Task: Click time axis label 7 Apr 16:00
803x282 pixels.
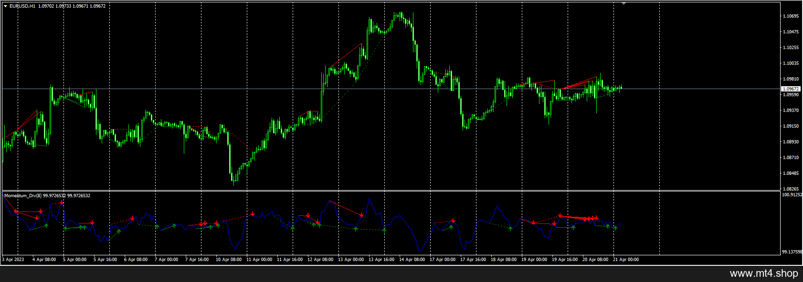Action: 197,260
